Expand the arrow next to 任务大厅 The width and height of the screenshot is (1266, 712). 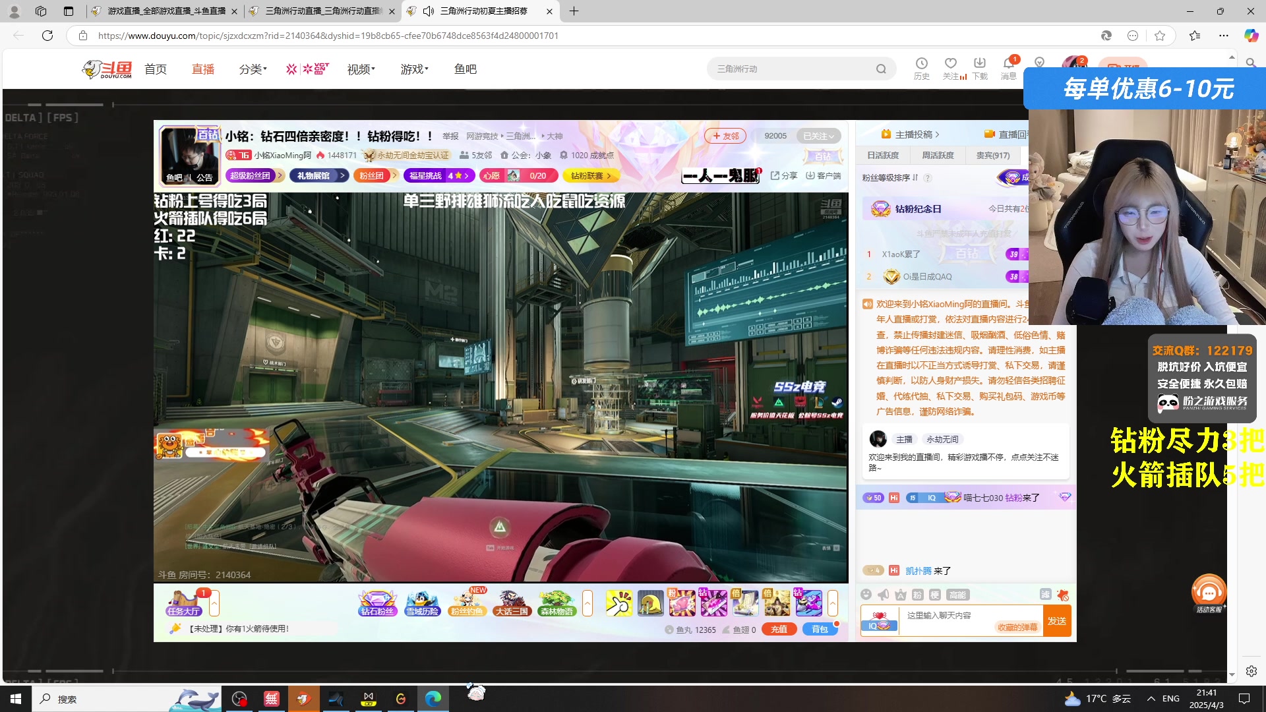[x=214, y=603]
